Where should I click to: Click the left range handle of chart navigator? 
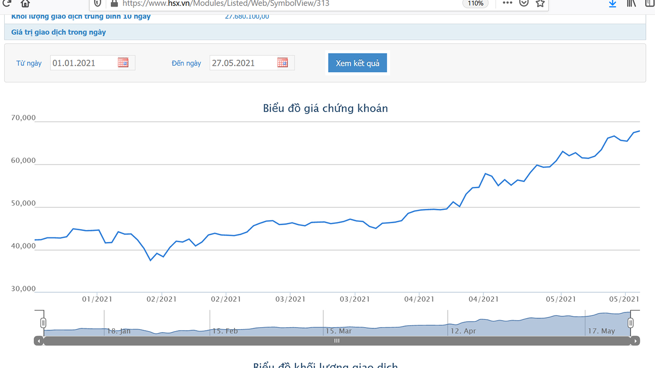(43, 323)
